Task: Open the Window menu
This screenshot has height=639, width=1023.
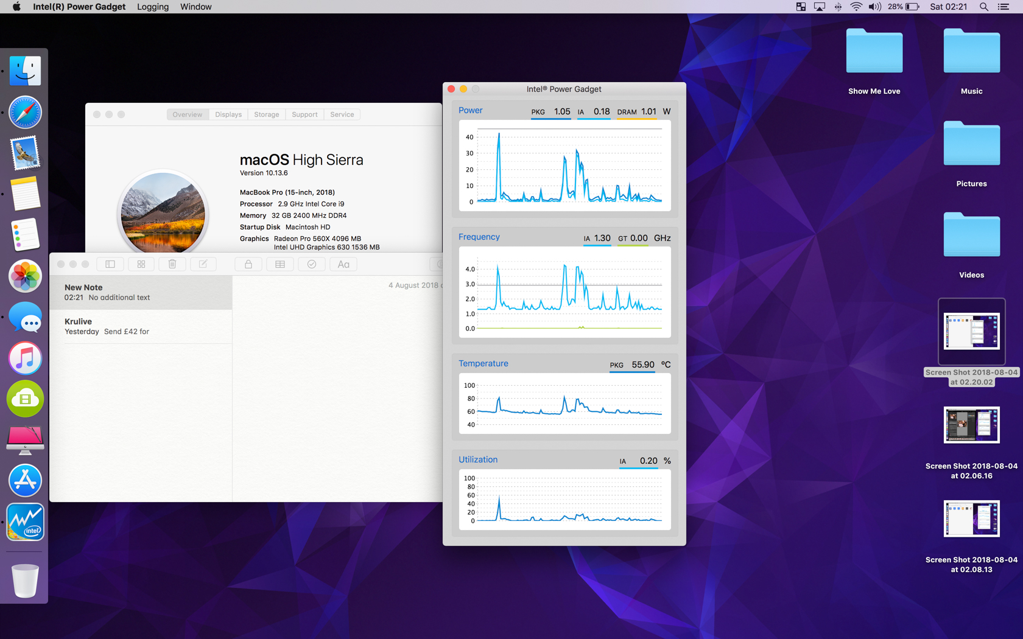Action: pos(196,7)
